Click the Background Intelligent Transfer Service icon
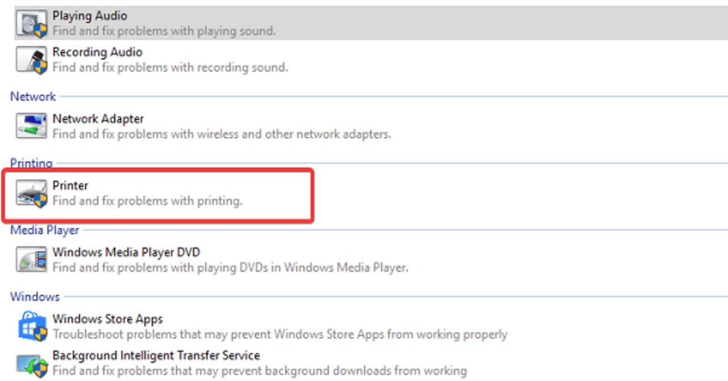This screenshot has height=381, width=728. pos(31,365)
